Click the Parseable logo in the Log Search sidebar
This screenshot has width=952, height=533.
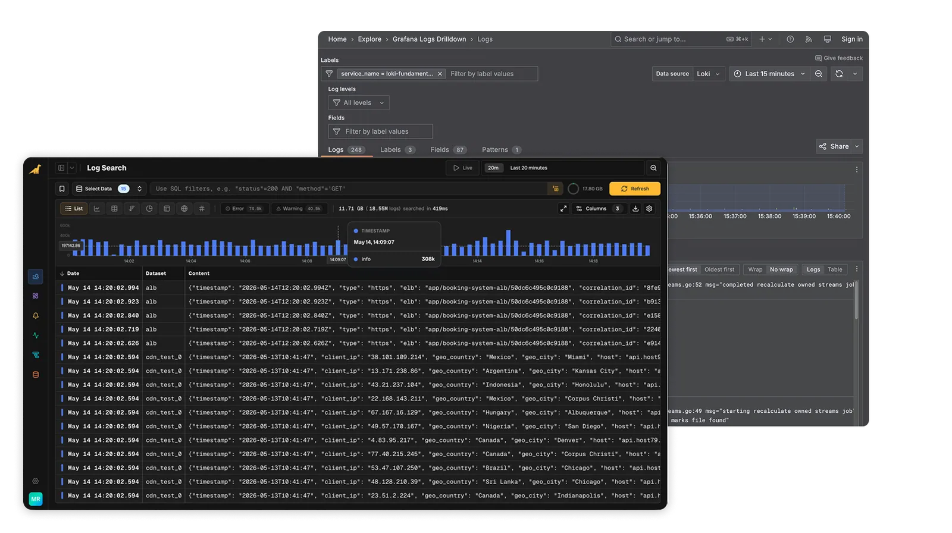pyautogui.click(x=36, y=169)
